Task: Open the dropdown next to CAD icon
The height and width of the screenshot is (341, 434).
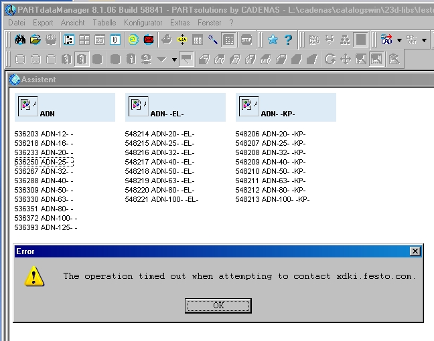Action: [399, 40]
